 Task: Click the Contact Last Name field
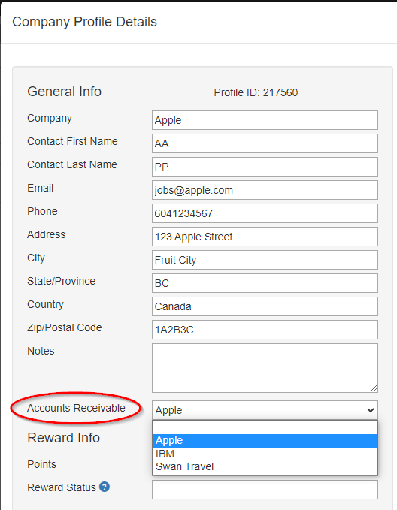pyautogui.click(x=265, y=167)
